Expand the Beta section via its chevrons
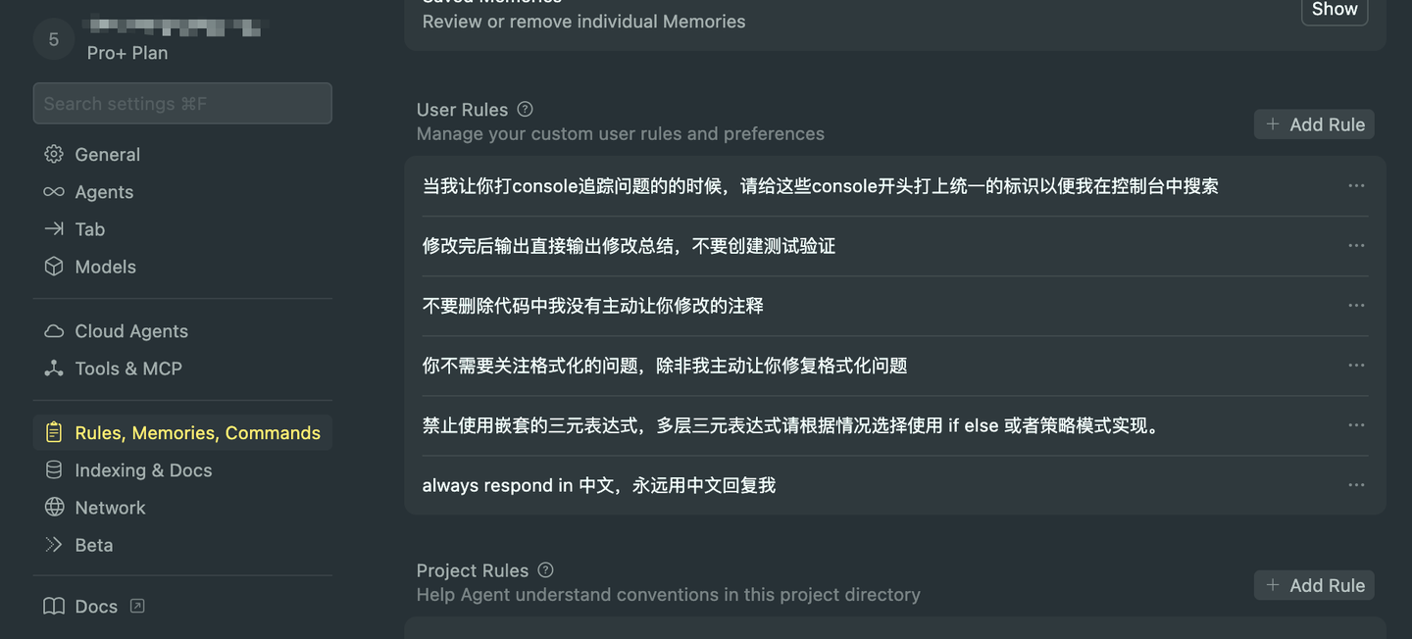The width and height of the screenshot is (1412, 639). click(x=53, y=544)
